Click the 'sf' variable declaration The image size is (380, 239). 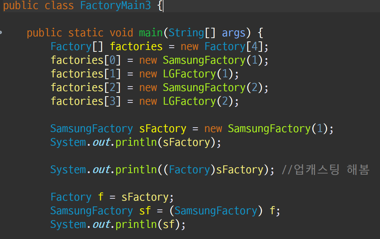click(x=145, y=211)
